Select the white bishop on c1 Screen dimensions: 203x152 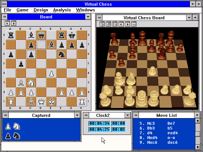click(x=31, y=102)
